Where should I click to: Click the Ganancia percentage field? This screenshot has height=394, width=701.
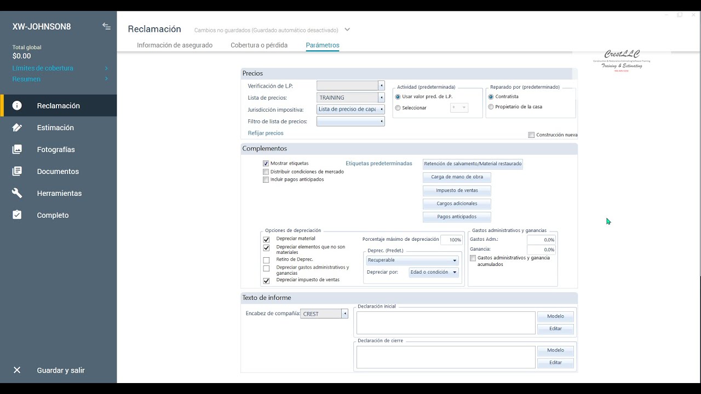[541, 250]
